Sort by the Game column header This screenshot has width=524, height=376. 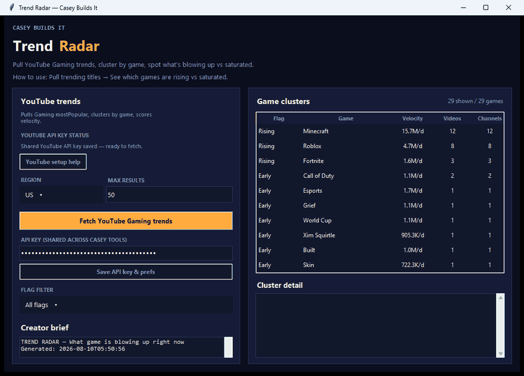[345, 118]
